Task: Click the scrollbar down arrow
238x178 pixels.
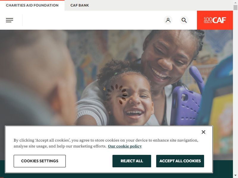Action: point(235,176)
